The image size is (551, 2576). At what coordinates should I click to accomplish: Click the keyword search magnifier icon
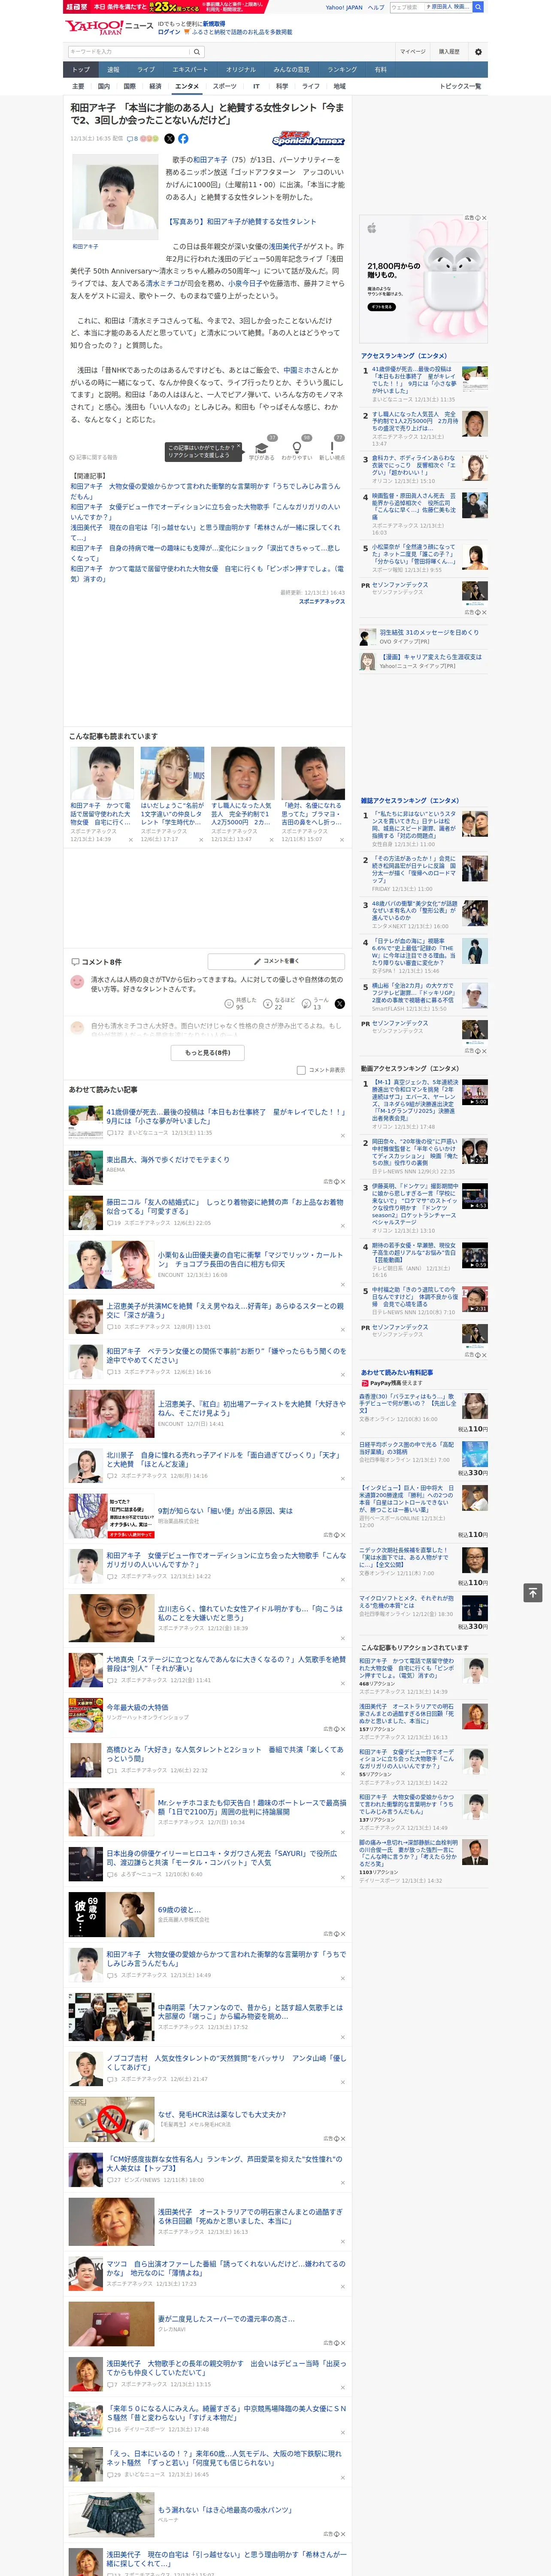click(196, 51)
